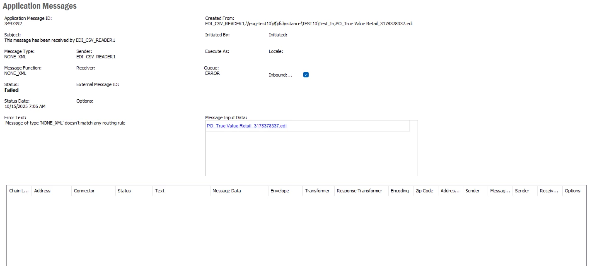
Task: Select the Connector column header
Action: coord(93,191)
